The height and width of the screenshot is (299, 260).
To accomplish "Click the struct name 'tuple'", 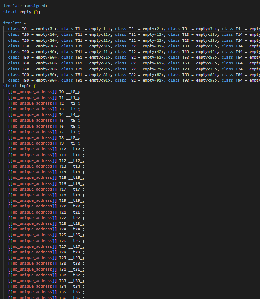I will pyautogui.click(x=25, y=86).
